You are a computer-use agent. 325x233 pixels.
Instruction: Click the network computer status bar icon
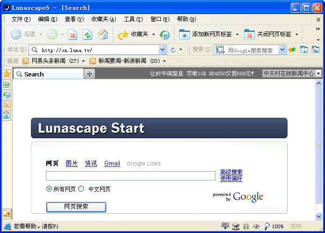coord(236,226)
